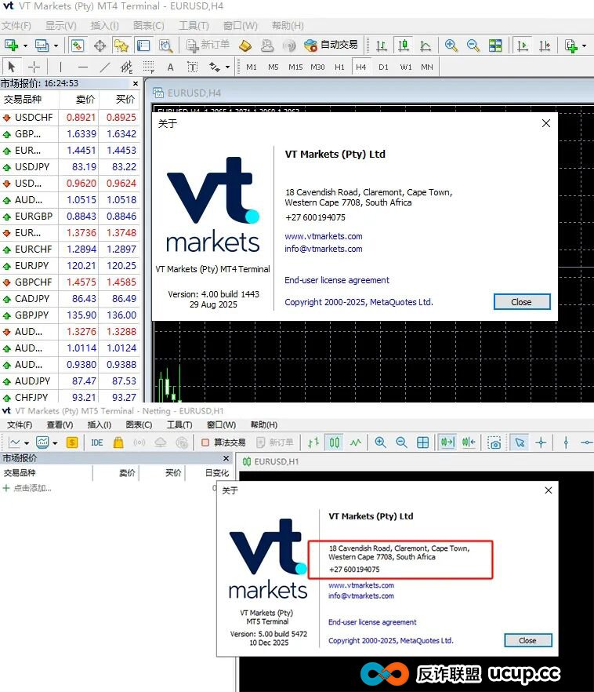Select the EURGBP row in market watch
The width and height of the screenshot is (594, 692).
pos(34,217)
